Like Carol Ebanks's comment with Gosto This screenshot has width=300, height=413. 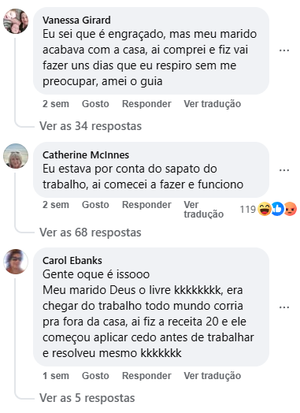pyautogui.click(x=95, y=376)
